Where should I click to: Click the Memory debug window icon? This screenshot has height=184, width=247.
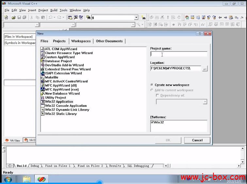[x=227, y=24]
